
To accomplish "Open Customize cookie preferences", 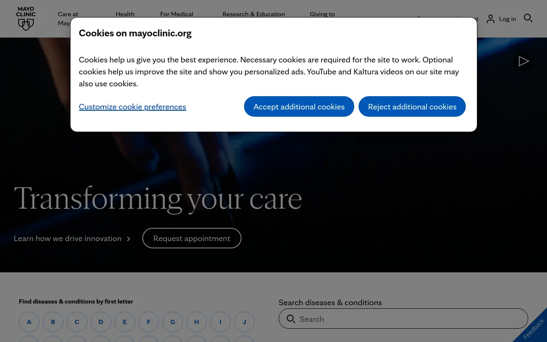I will [x=132, y=106].
